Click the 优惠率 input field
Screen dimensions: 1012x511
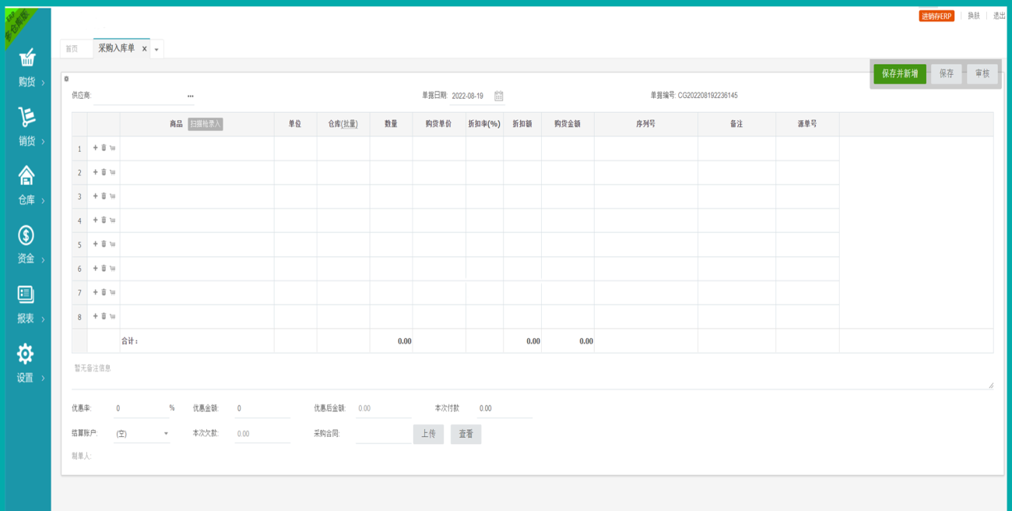click(139, 408)
